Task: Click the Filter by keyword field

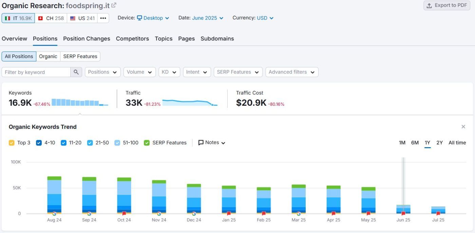Action: coord(36,72)
